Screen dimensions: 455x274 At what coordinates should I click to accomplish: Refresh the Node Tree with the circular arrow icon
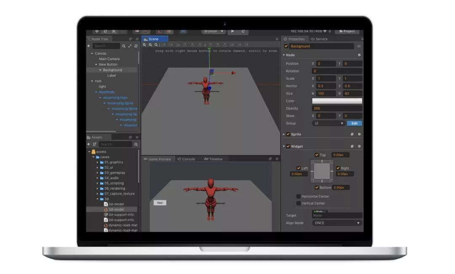click(136, 46)
